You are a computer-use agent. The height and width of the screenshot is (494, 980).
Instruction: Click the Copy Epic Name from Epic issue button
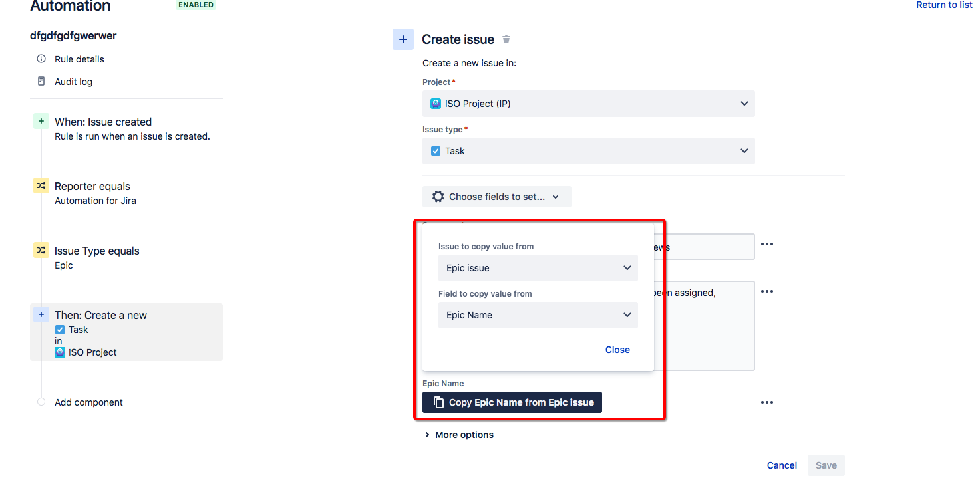(512, 402)
